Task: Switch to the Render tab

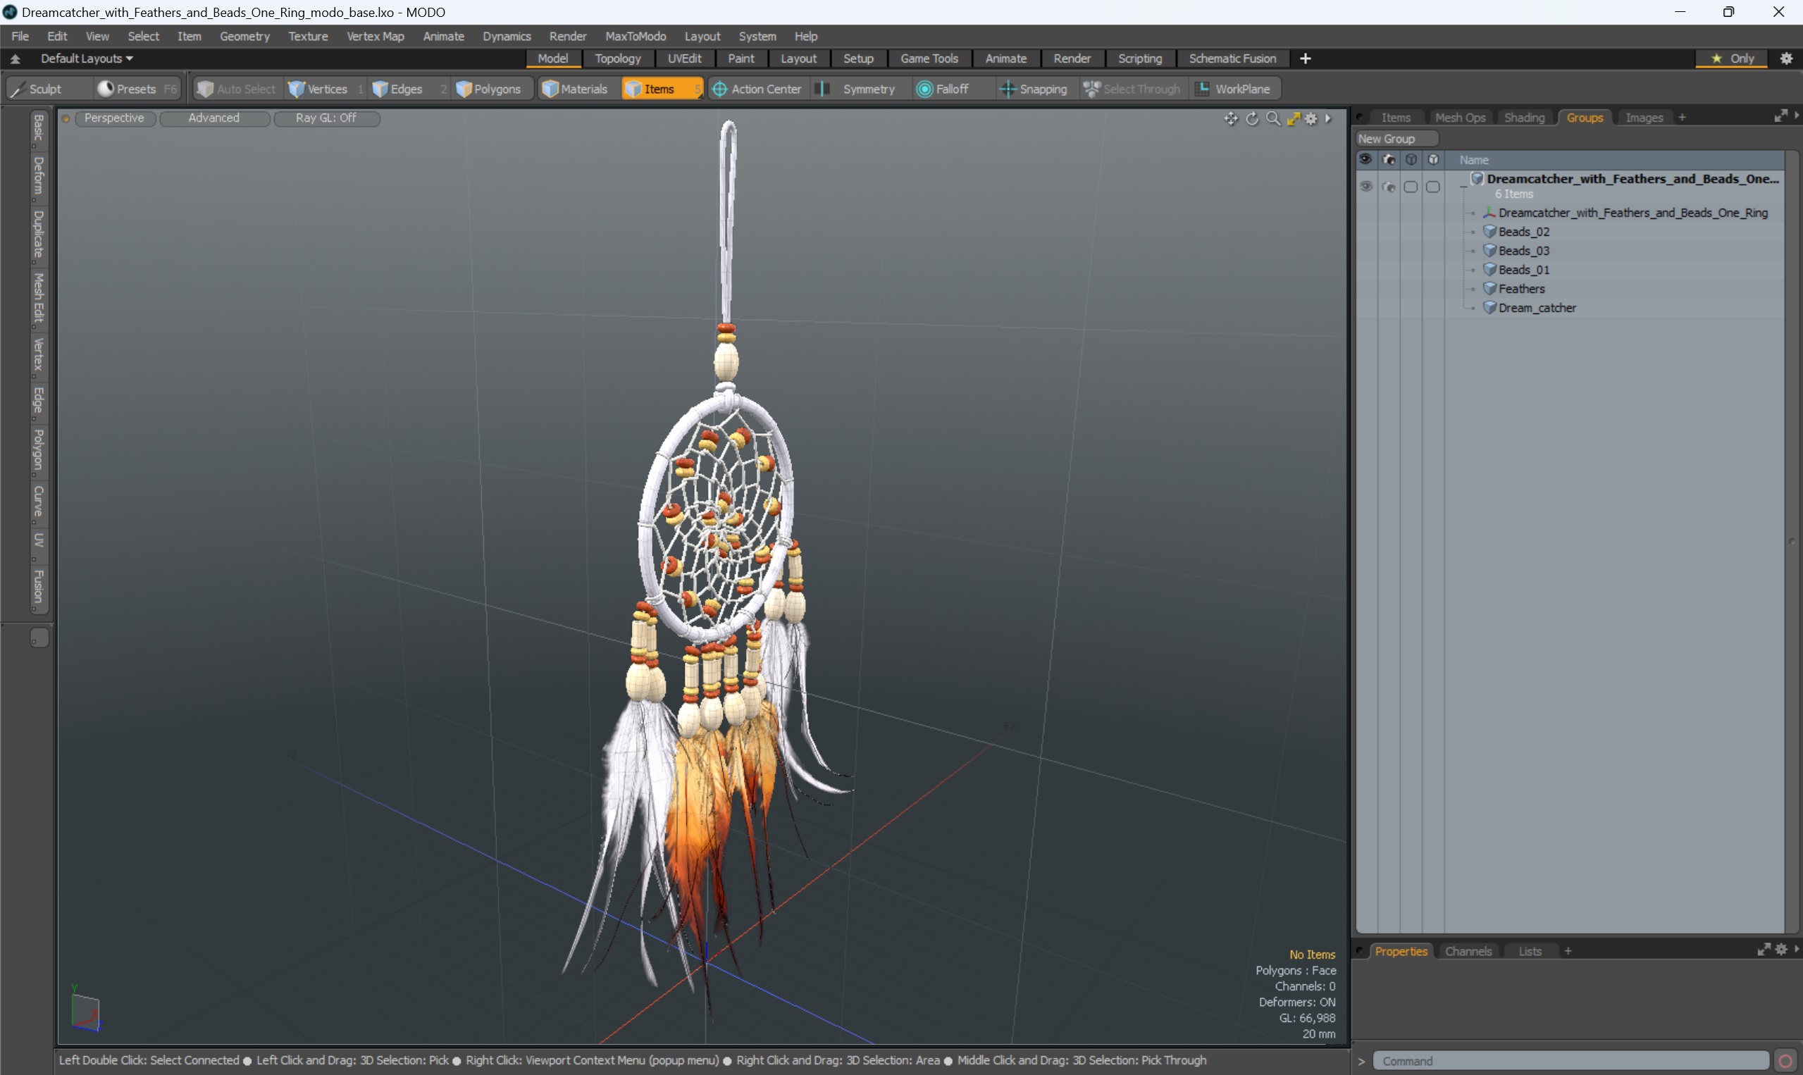Action: 1072,58
